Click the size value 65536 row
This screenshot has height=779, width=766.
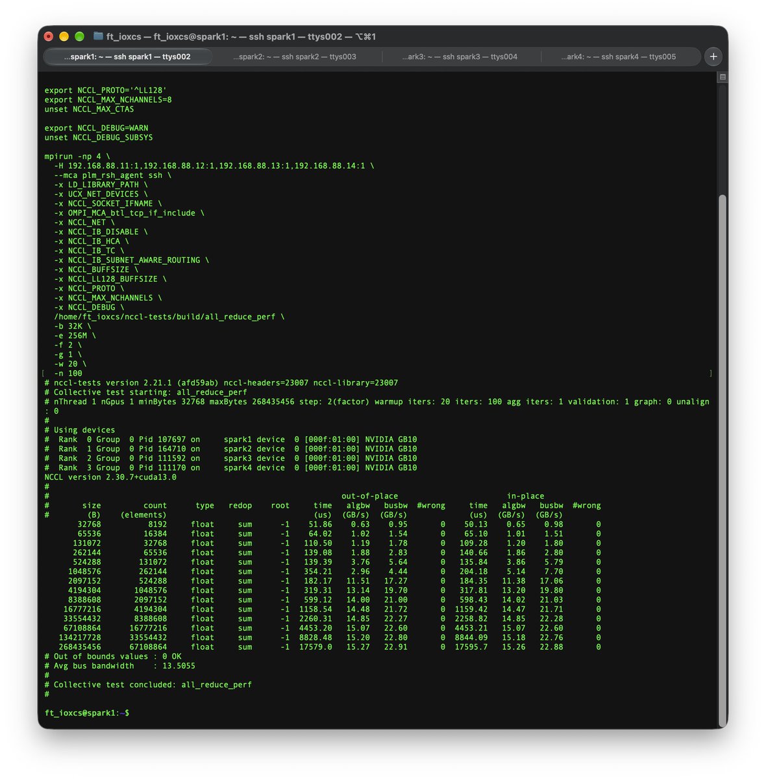pos(90,534)
